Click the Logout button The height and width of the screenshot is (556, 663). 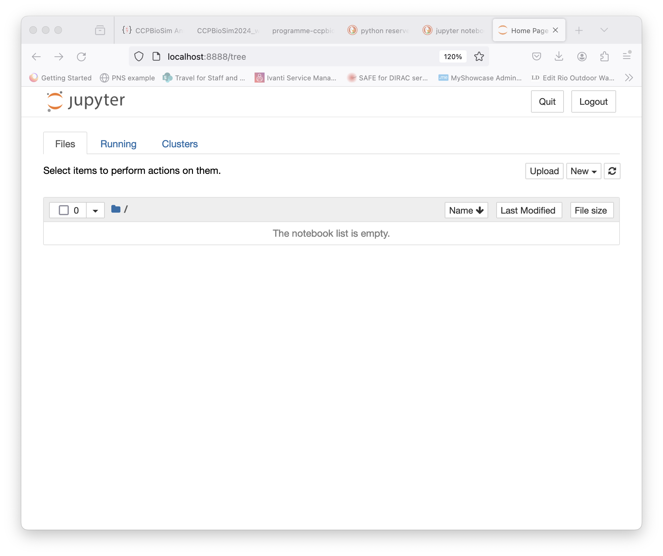[593, 102]
